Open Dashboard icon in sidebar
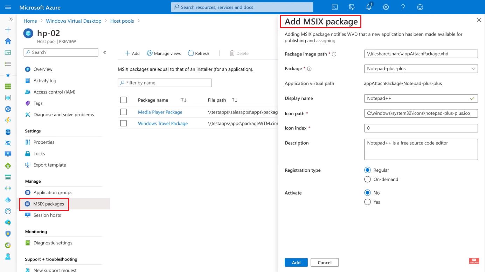Viewport: 485px width, 272px height. pos(8,52)
